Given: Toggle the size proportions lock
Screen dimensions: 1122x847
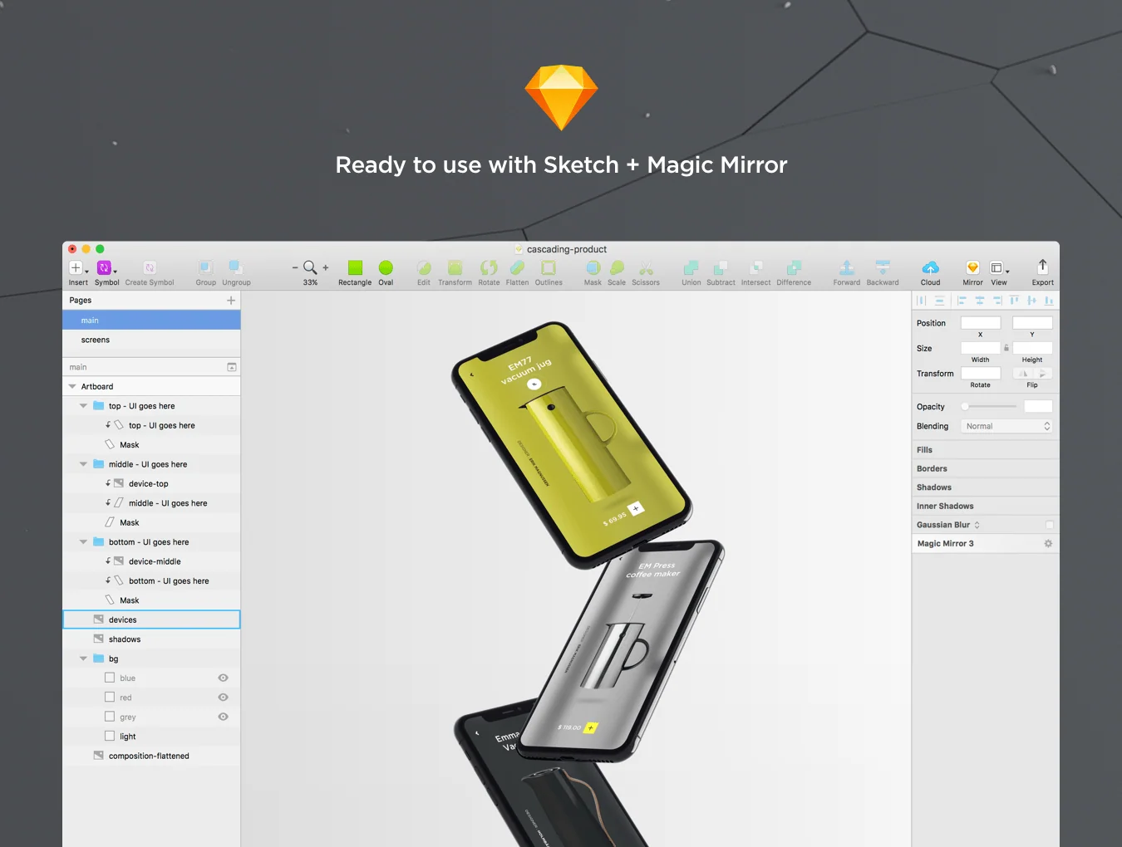Looking at the screenshot, I should [1006, 348].
